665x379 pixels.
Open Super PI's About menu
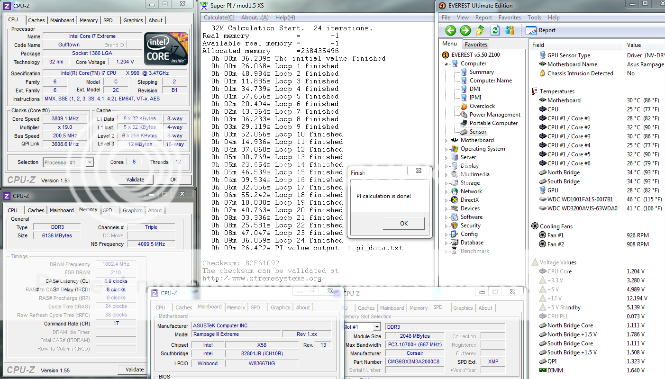(255, 18)
